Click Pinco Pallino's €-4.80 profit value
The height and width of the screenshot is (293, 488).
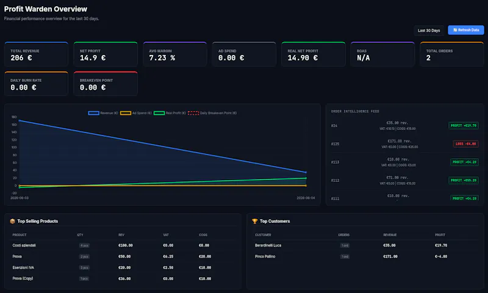(x=441, y=256)
